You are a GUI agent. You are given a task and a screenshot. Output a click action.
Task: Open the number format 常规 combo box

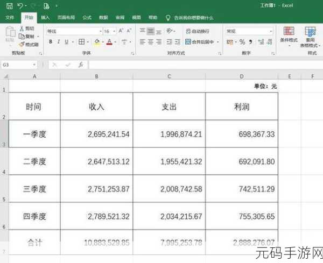tap(249, 31)
